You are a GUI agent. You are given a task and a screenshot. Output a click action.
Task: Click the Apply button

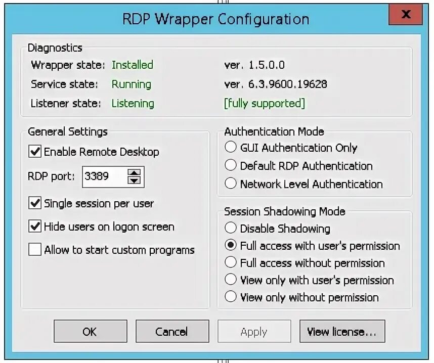pyautogui.click(x=254, y=331)
